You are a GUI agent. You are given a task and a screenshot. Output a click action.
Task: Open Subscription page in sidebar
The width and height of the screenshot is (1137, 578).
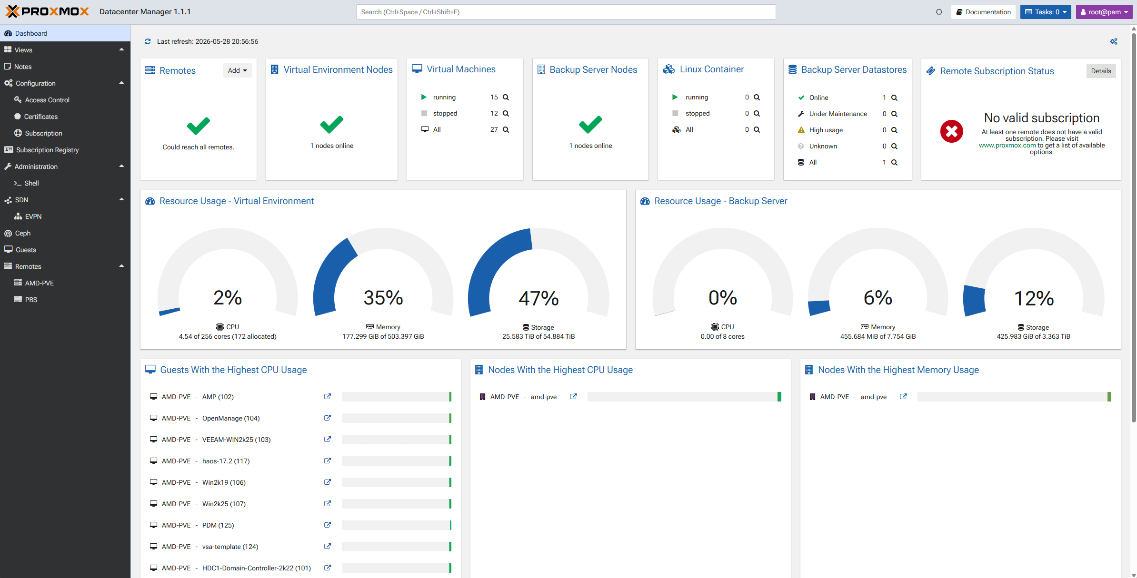click(65, 133)
